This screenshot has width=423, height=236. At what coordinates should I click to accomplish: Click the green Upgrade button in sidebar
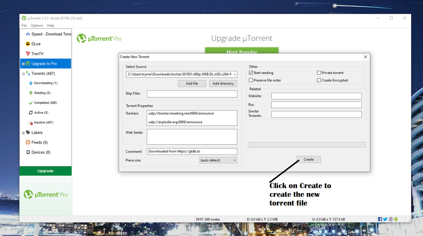click(x=46, y=171)
